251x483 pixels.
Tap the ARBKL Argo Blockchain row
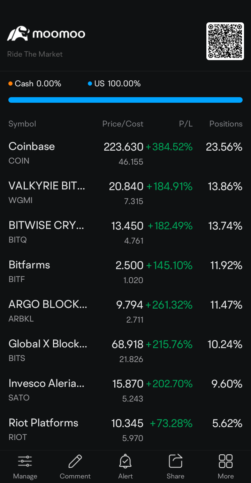48,311
